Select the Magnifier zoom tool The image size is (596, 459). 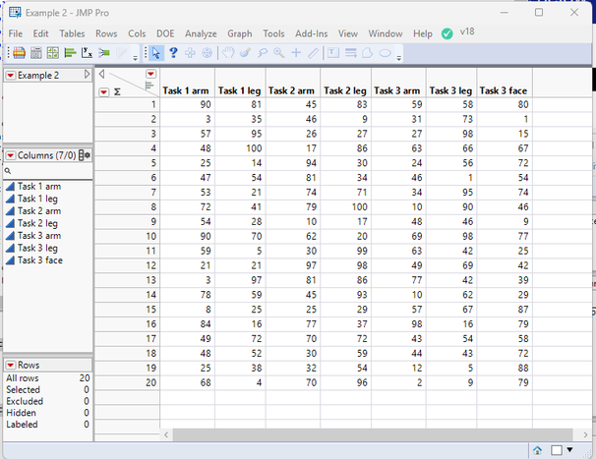point(279,53)
